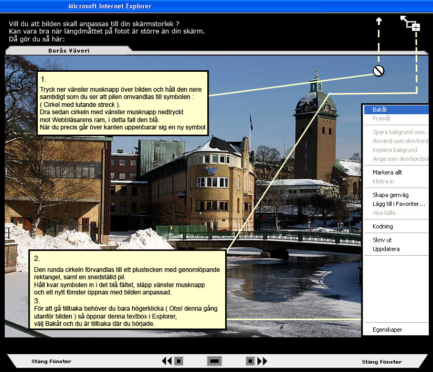Select the 'Borås Väveri' tab
433x372 pixels.
(69, 50)
